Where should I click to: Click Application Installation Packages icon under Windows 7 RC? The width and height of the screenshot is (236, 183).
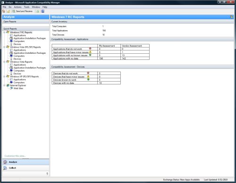click(11, 38)
